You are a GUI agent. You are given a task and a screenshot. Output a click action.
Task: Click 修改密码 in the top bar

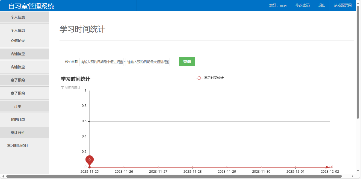(x=302, y=5)
